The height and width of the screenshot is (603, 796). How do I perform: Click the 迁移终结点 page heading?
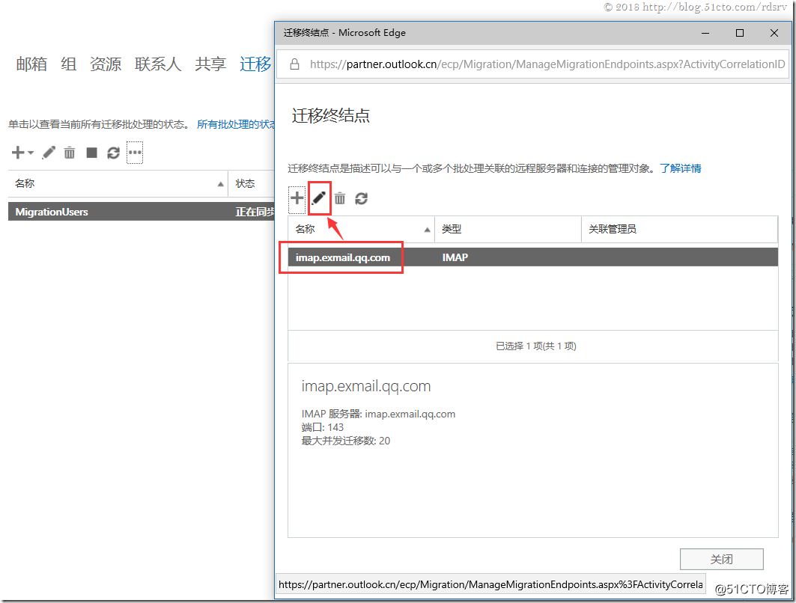pos(330,116)
